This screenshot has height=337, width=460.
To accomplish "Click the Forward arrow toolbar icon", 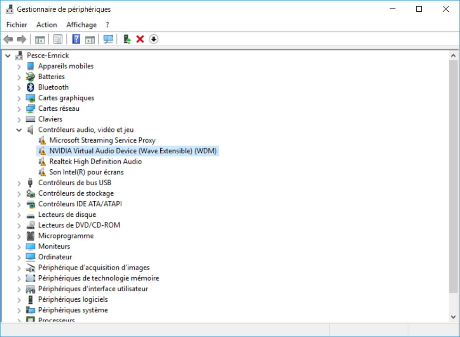I will pyautogui.click(x=21, y=39).
